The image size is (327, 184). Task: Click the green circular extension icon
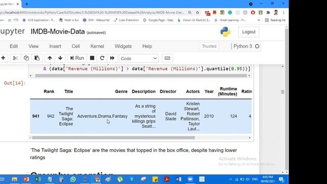(x=230, y=12)
